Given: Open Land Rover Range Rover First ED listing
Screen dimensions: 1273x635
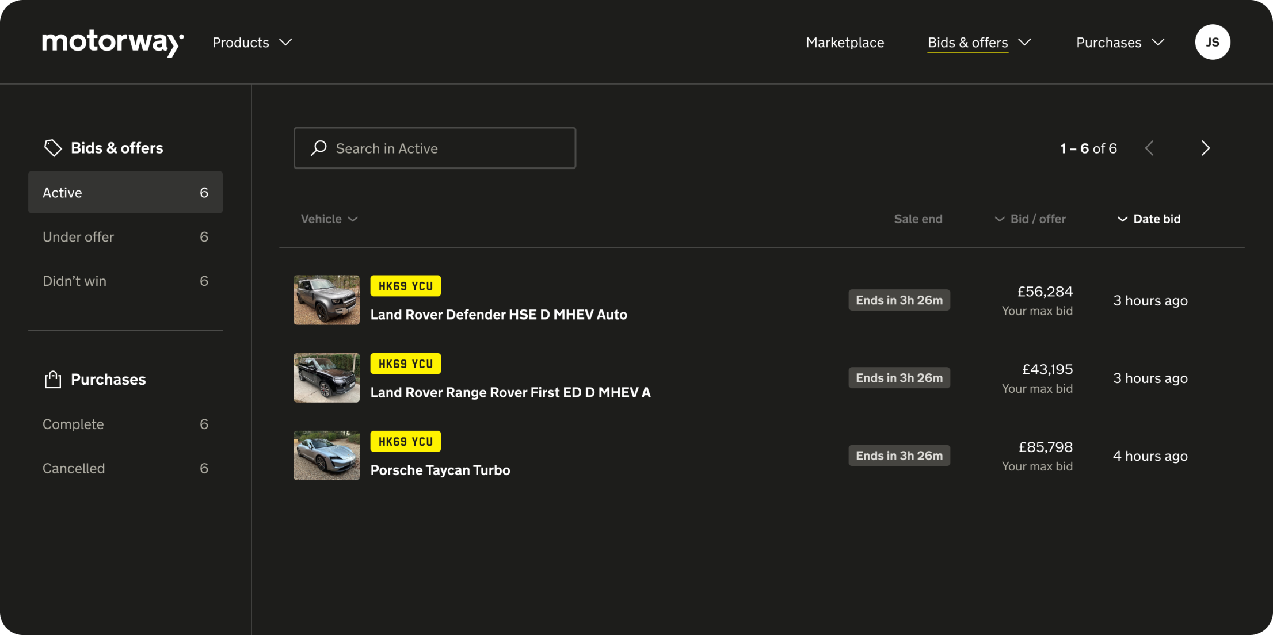Looking at the screenshot, I should 510,392.
